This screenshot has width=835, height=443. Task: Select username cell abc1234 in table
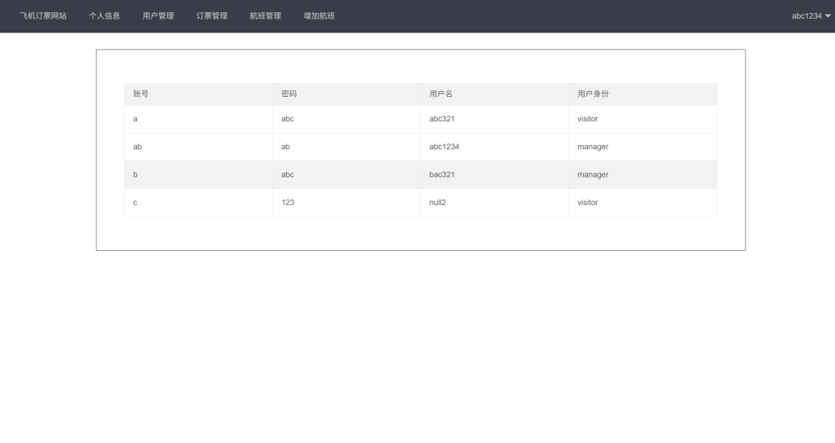tap(495, 147)
